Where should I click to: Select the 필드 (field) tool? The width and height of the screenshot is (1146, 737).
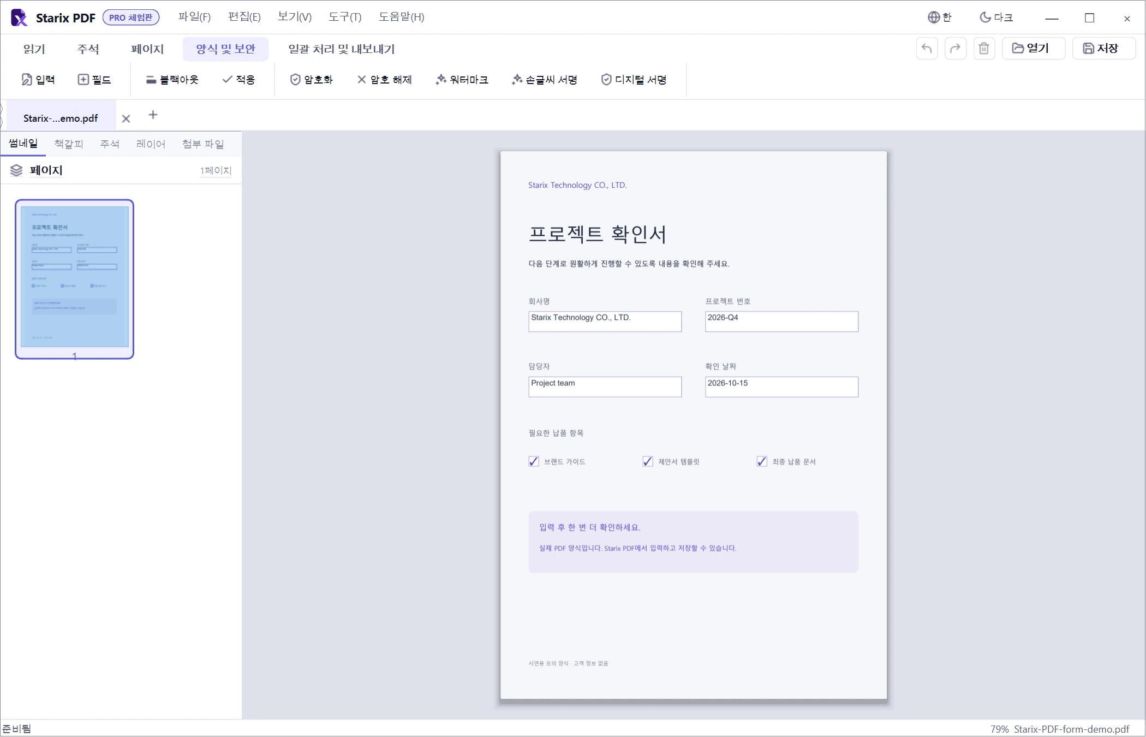click(x=94, y=80)
